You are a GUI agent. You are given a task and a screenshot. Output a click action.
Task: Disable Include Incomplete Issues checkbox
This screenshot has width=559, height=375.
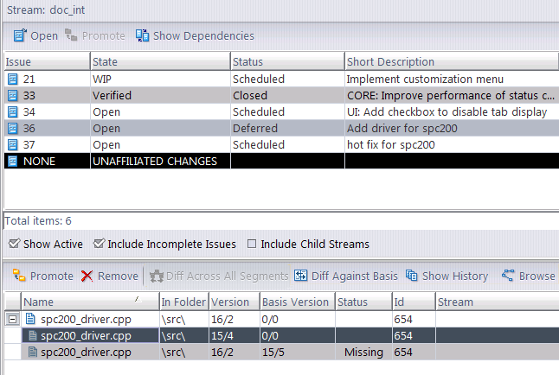[99, 245]
